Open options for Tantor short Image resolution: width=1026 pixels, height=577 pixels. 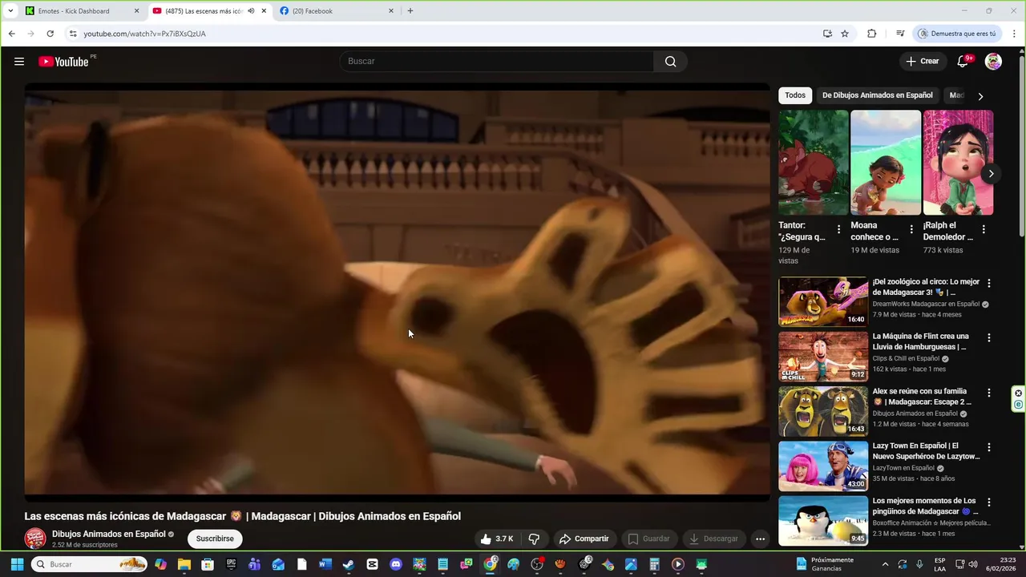(x=839, y=229)
